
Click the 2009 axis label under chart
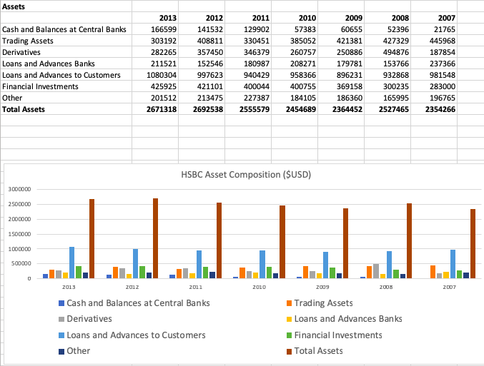pos(322,287)
